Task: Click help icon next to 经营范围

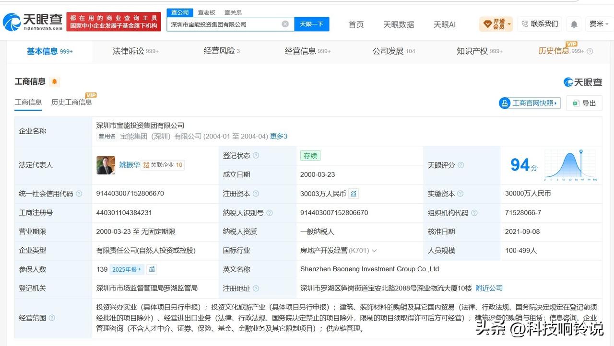Action: click(x=52, y=317)
